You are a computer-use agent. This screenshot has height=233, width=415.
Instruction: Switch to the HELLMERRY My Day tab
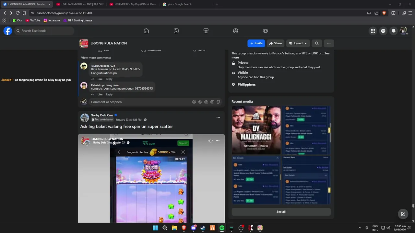coord(133,4)
